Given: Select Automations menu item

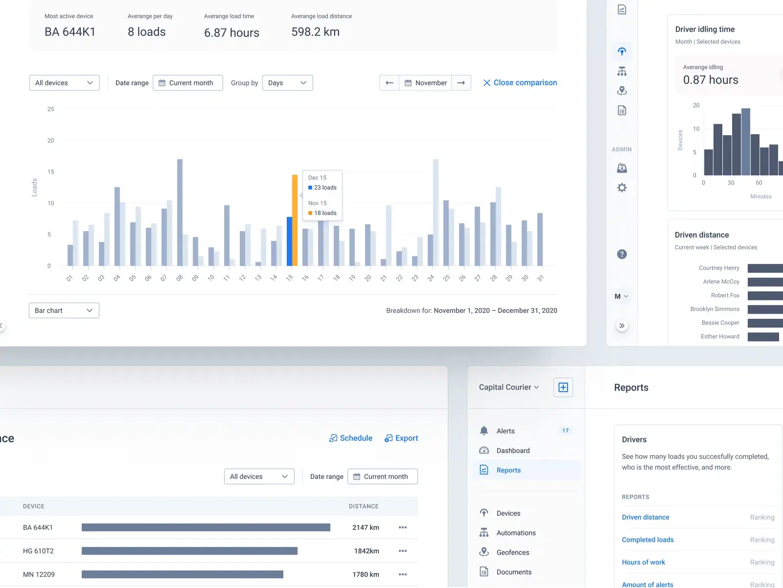Looking at the screenshot, I should (527, 533).
